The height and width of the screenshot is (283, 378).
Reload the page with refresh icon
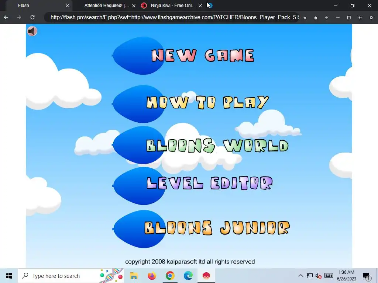[32, 17]
